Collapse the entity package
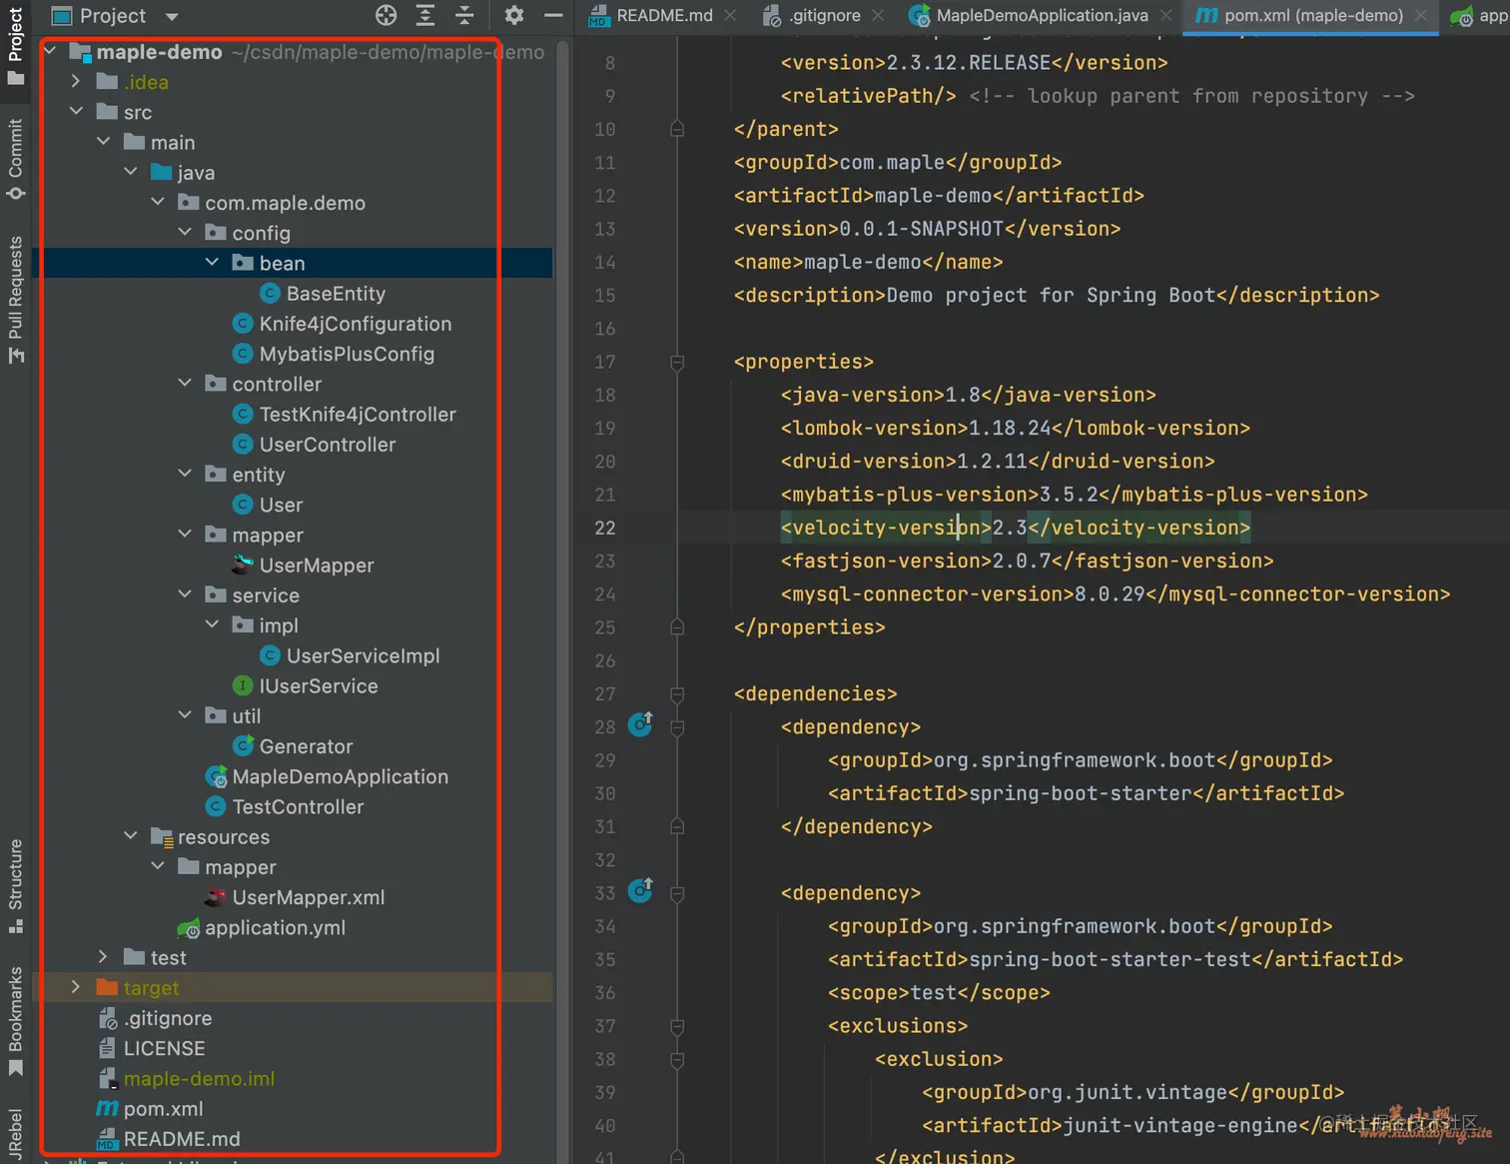The width and height of the screenshot is (1510, 1164). (x=185, y=474)
